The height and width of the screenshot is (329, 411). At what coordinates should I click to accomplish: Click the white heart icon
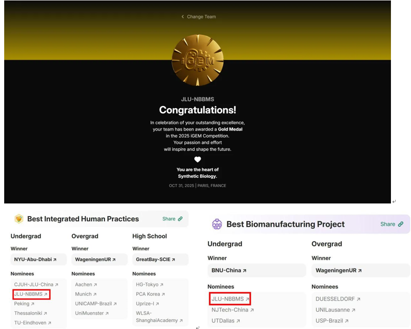[197, 160]
